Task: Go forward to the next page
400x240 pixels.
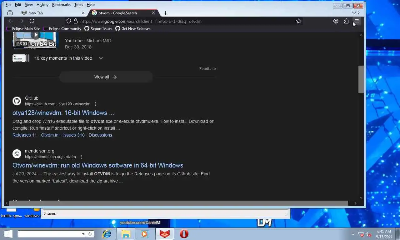Action: point(21,21)
